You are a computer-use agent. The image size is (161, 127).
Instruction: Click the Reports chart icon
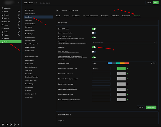(3, 39)
